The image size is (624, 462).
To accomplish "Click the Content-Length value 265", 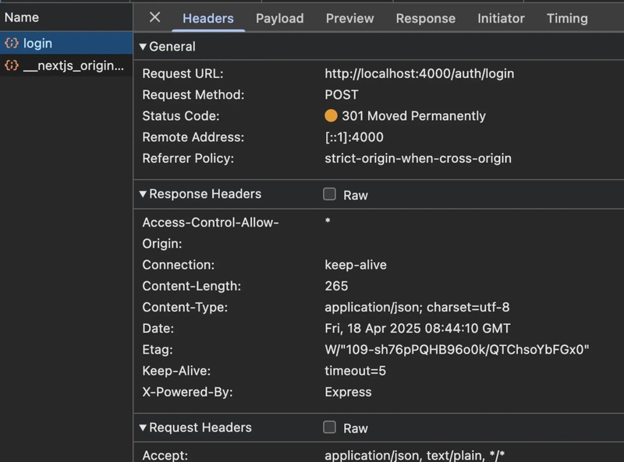I will coord(336,286).
